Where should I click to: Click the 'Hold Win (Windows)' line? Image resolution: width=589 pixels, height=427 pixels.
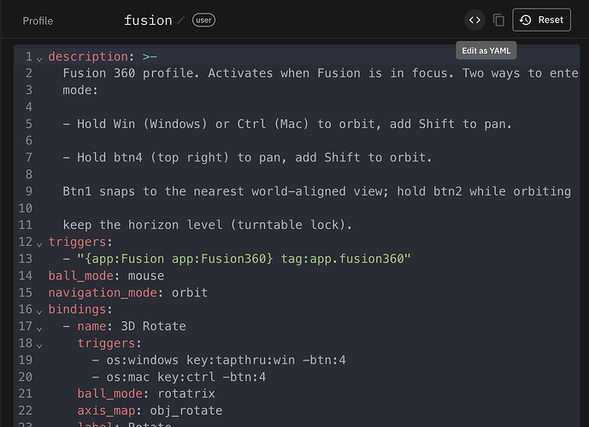(x=287, y=124)
